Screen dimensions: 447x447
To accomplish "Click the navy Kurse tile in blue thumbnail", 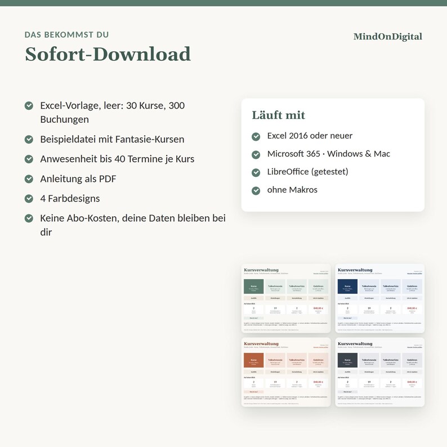I will [x=347, y=287].
